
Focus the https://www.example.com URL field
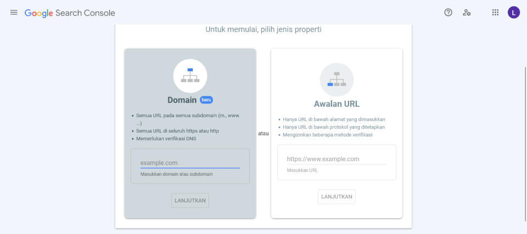pos(337,159)
